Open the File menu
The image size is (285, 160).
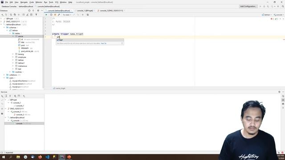pos(6,2)
